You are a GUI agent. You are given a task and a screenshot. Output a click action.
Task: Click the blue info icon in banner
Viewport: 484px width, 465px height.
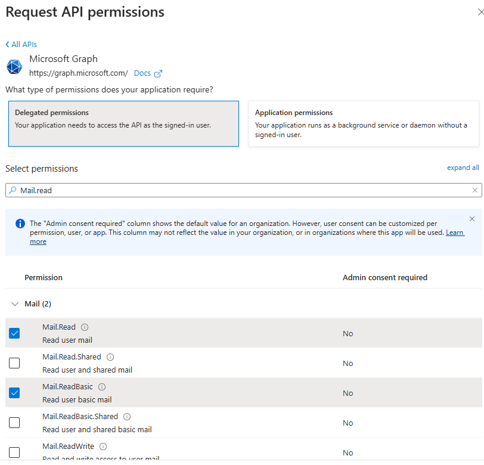(20, 223)
